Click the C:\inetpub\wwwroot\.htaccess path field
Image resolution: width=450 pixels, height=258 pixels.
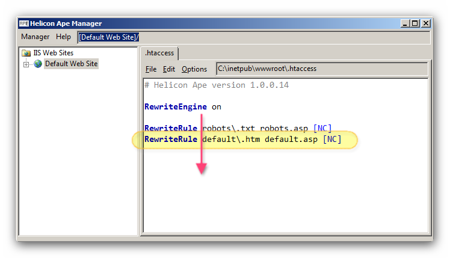(x=321, y=69)
